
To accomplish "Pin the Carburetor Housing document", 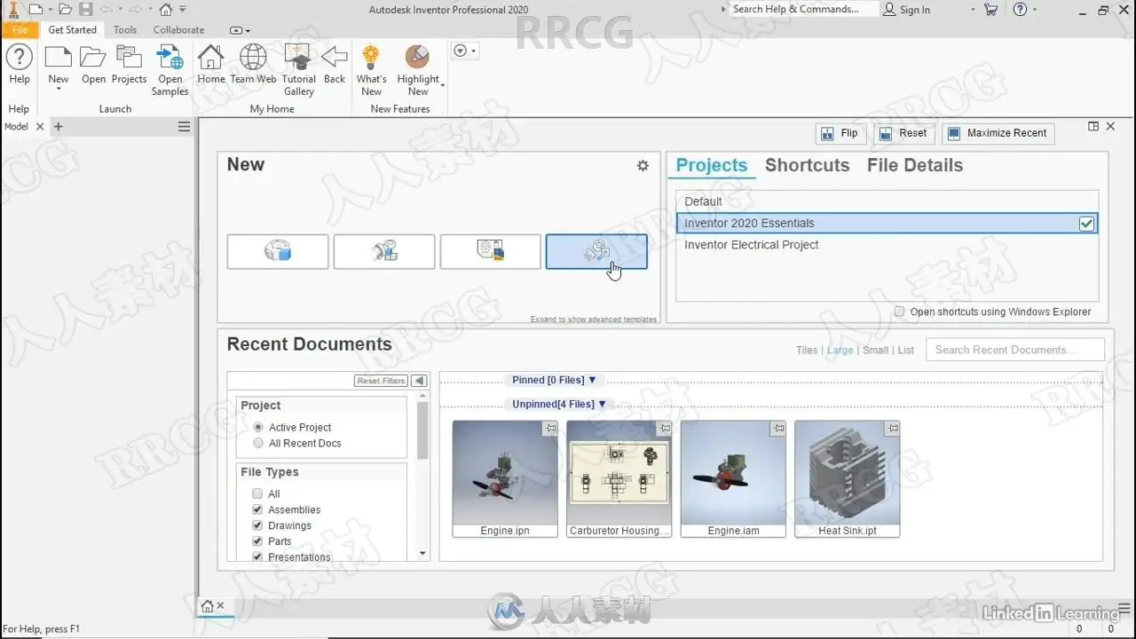I will coord(665,429).
